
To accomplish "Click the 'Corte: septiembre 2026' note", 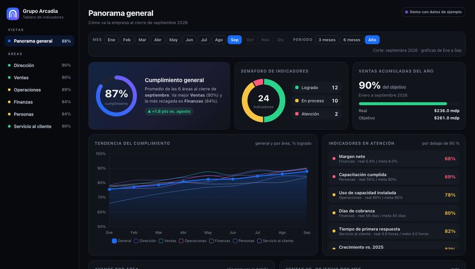I will click(x=417, y=50).
